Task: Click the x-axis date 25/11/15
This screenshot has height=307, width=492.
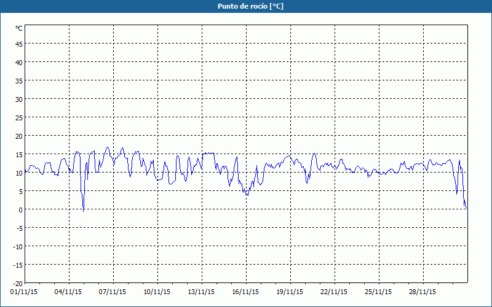Action: [378, 292]
